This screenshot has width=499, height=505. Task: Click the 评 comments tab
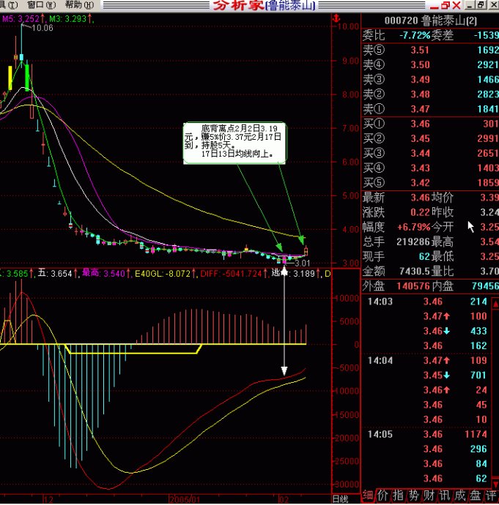(490, 496)
